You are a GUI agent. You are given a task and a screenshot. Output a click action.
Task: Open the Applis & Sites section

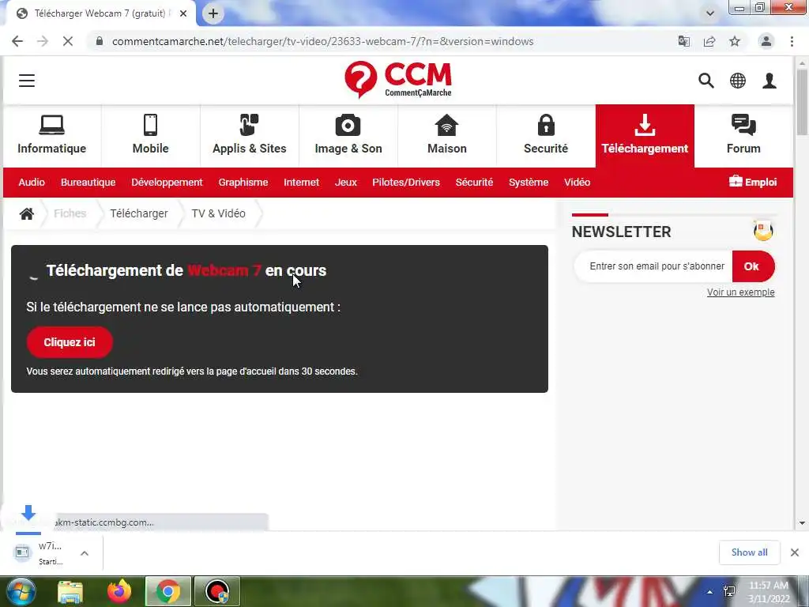(x=250, y=136)
